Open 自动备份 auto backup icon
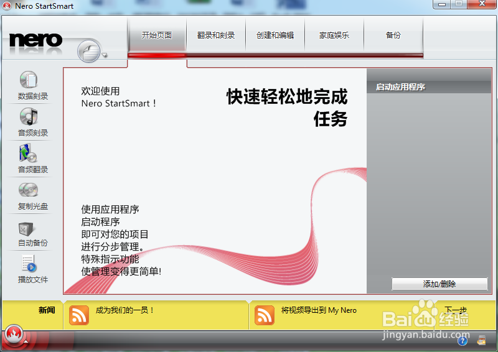Screen dimensions: 498x352 (x=26, y=228)
